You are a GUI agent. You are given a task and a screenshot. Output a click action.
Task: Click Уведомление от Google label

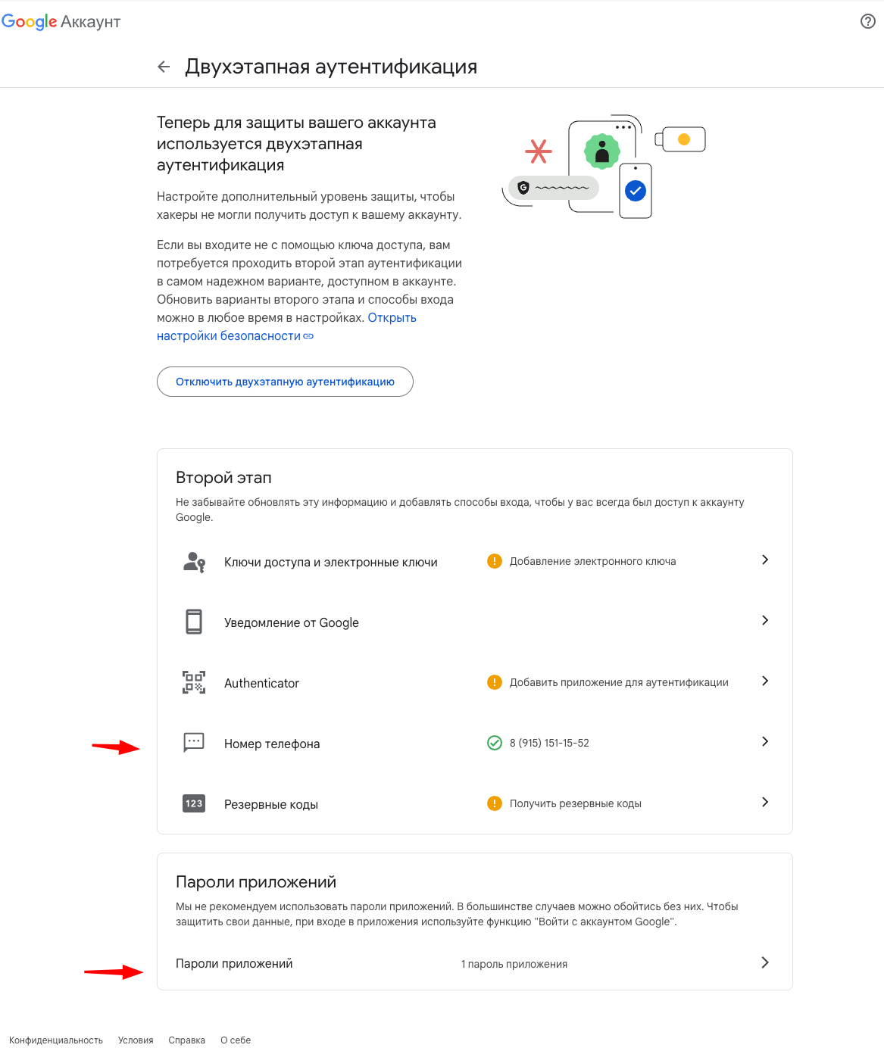click(292, 622)
